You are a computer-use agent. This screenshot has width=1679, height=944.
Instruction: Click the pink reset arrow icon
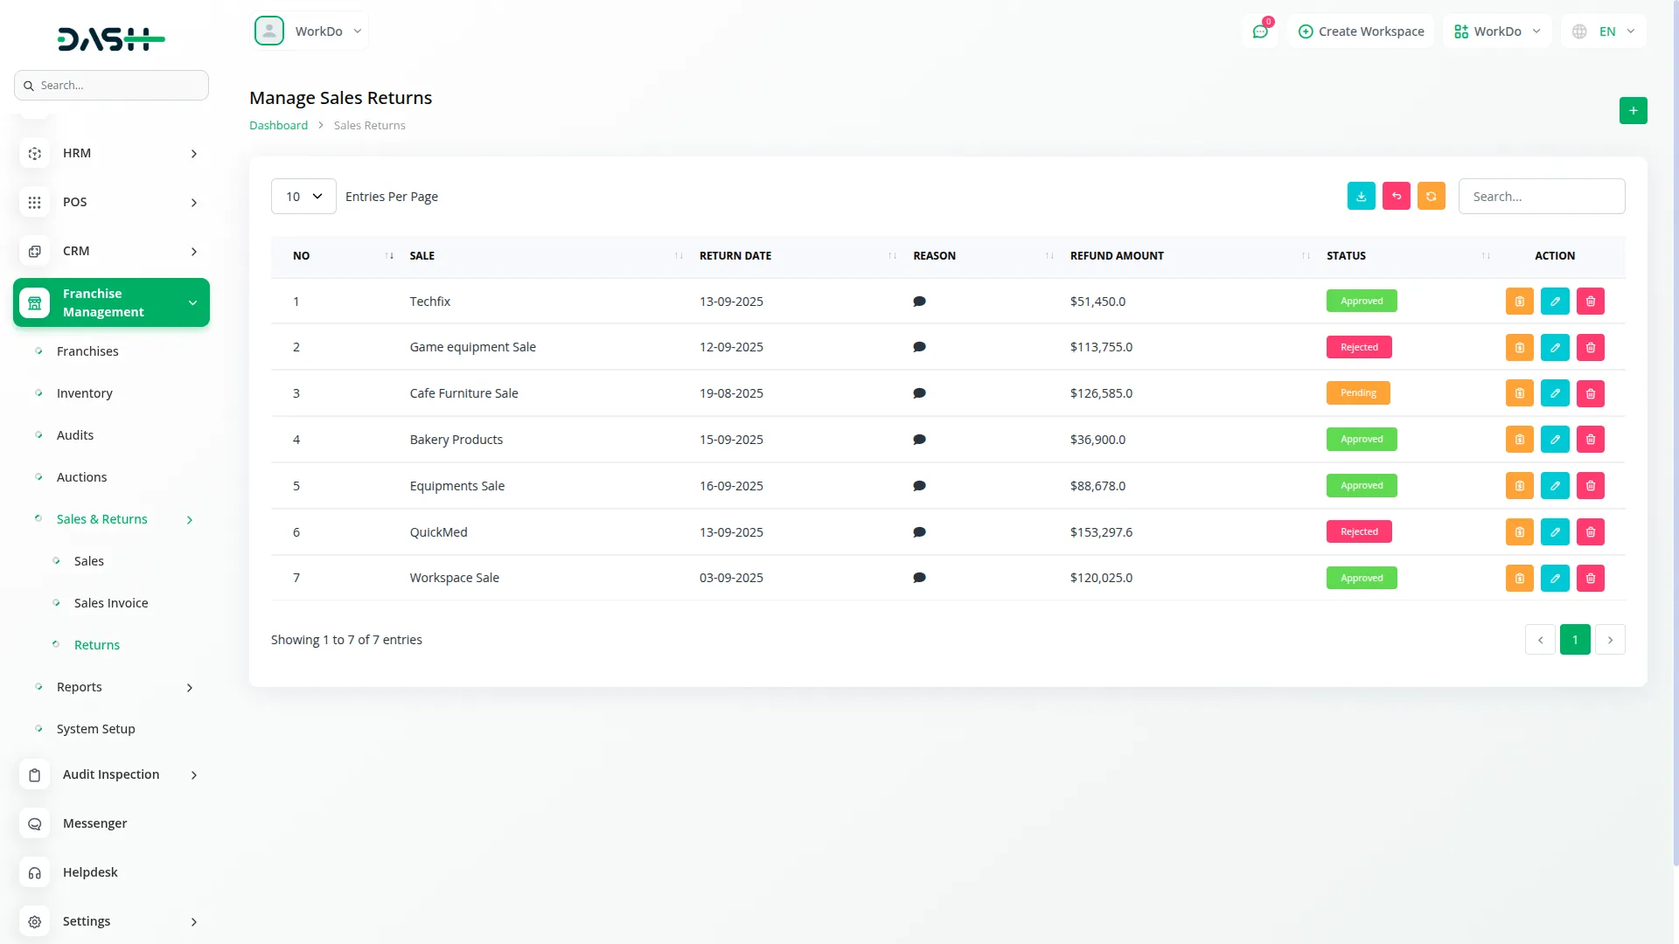(1396, 197)
